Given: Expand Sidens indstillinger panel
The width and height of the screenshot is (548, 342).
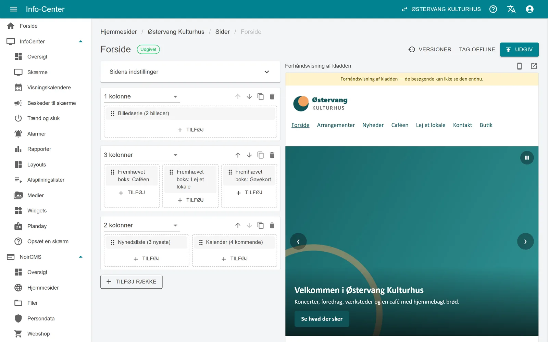Looking at the screenshot, I should (190, 72).
